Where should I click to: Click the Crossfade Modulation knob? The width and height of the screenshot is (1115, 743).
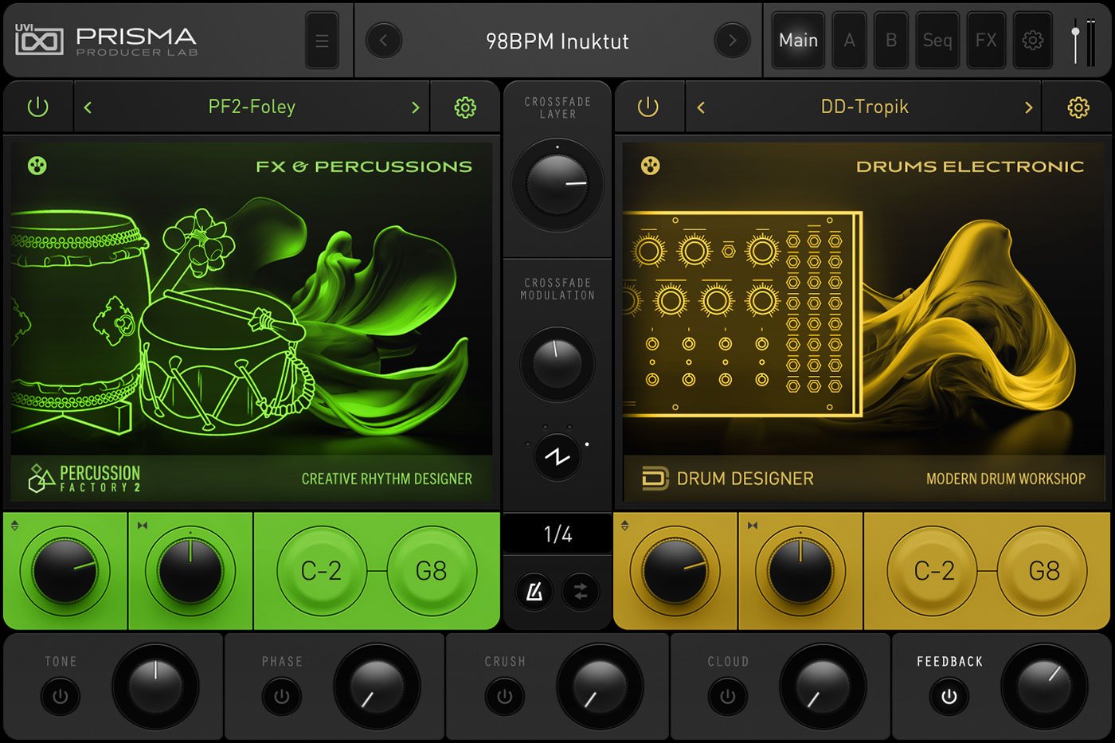(x=557, y=364)
